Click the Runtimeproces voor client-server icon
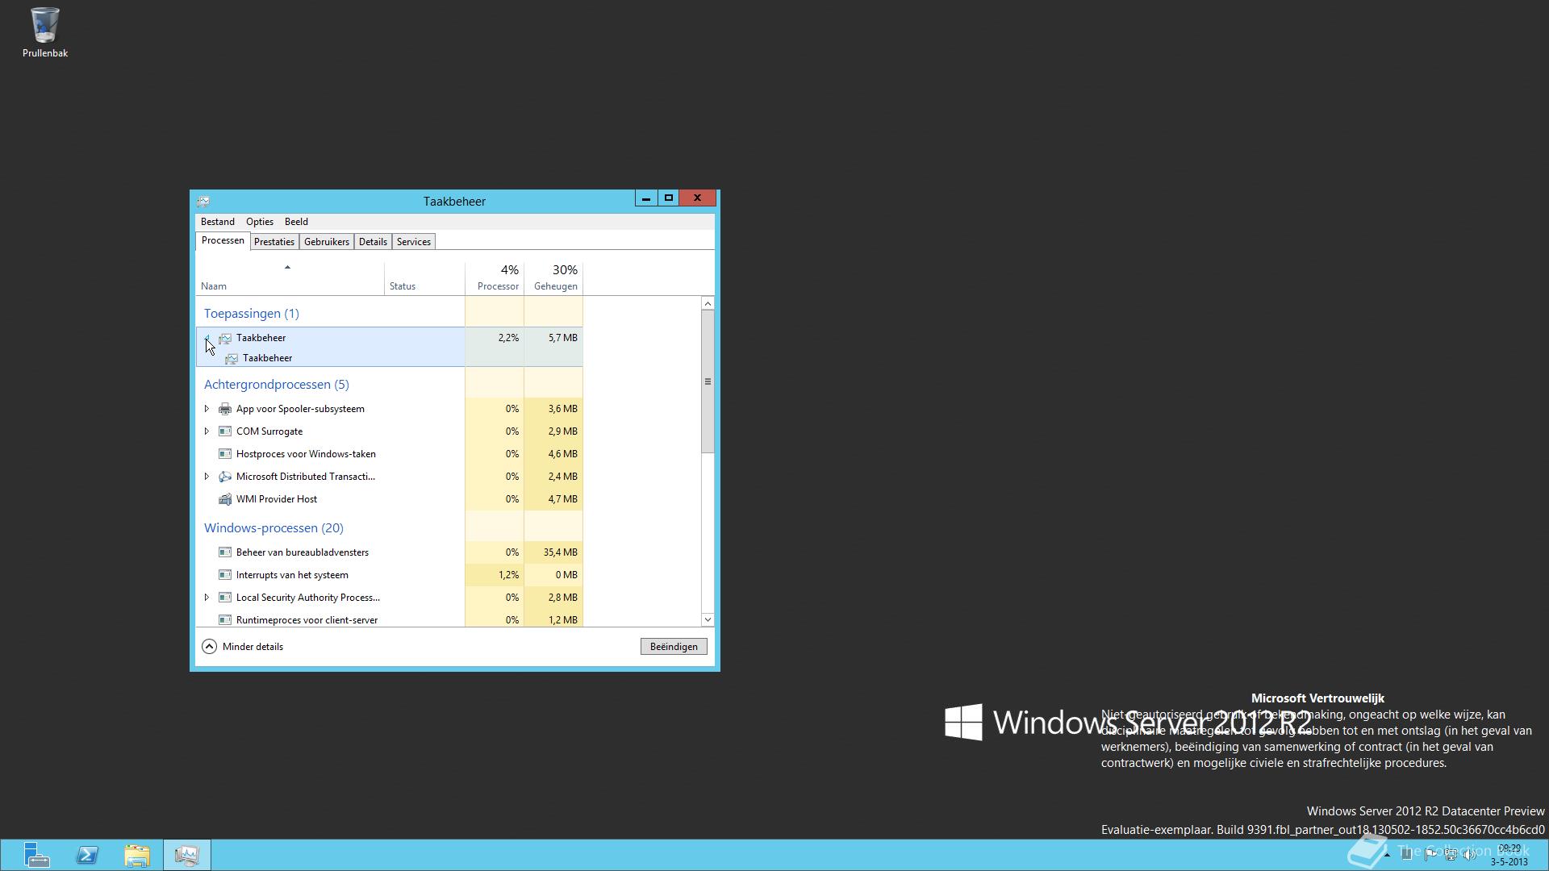 pyautogui.click(x=225, y=620)
